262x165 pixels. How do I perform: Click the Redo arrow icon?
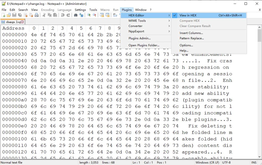(x=68, y=15)
